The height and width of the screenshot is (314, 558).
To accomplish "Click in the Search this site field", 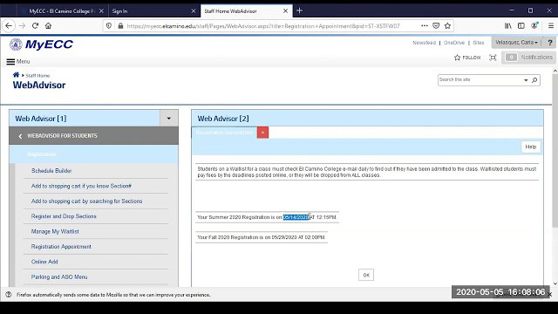I will pos(480,80).
